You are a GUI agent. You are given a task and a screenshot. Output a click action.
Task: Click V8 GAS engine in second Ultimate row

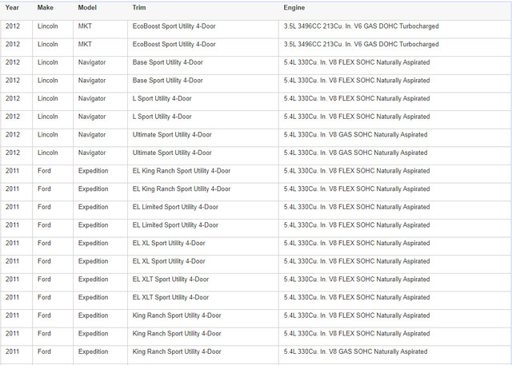pyautogui.click(x=355, y=153)
